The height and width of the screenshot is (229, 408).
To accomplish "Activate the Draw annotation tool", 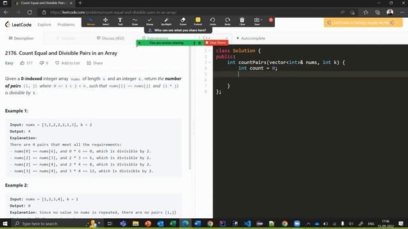I will click(135, 22).
